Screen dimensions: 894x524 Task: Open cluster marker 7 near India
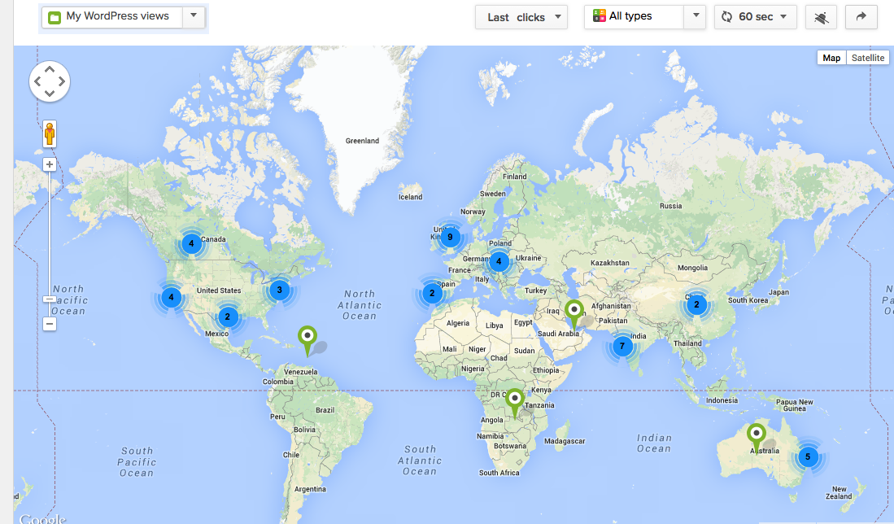[x=622, y=346]
